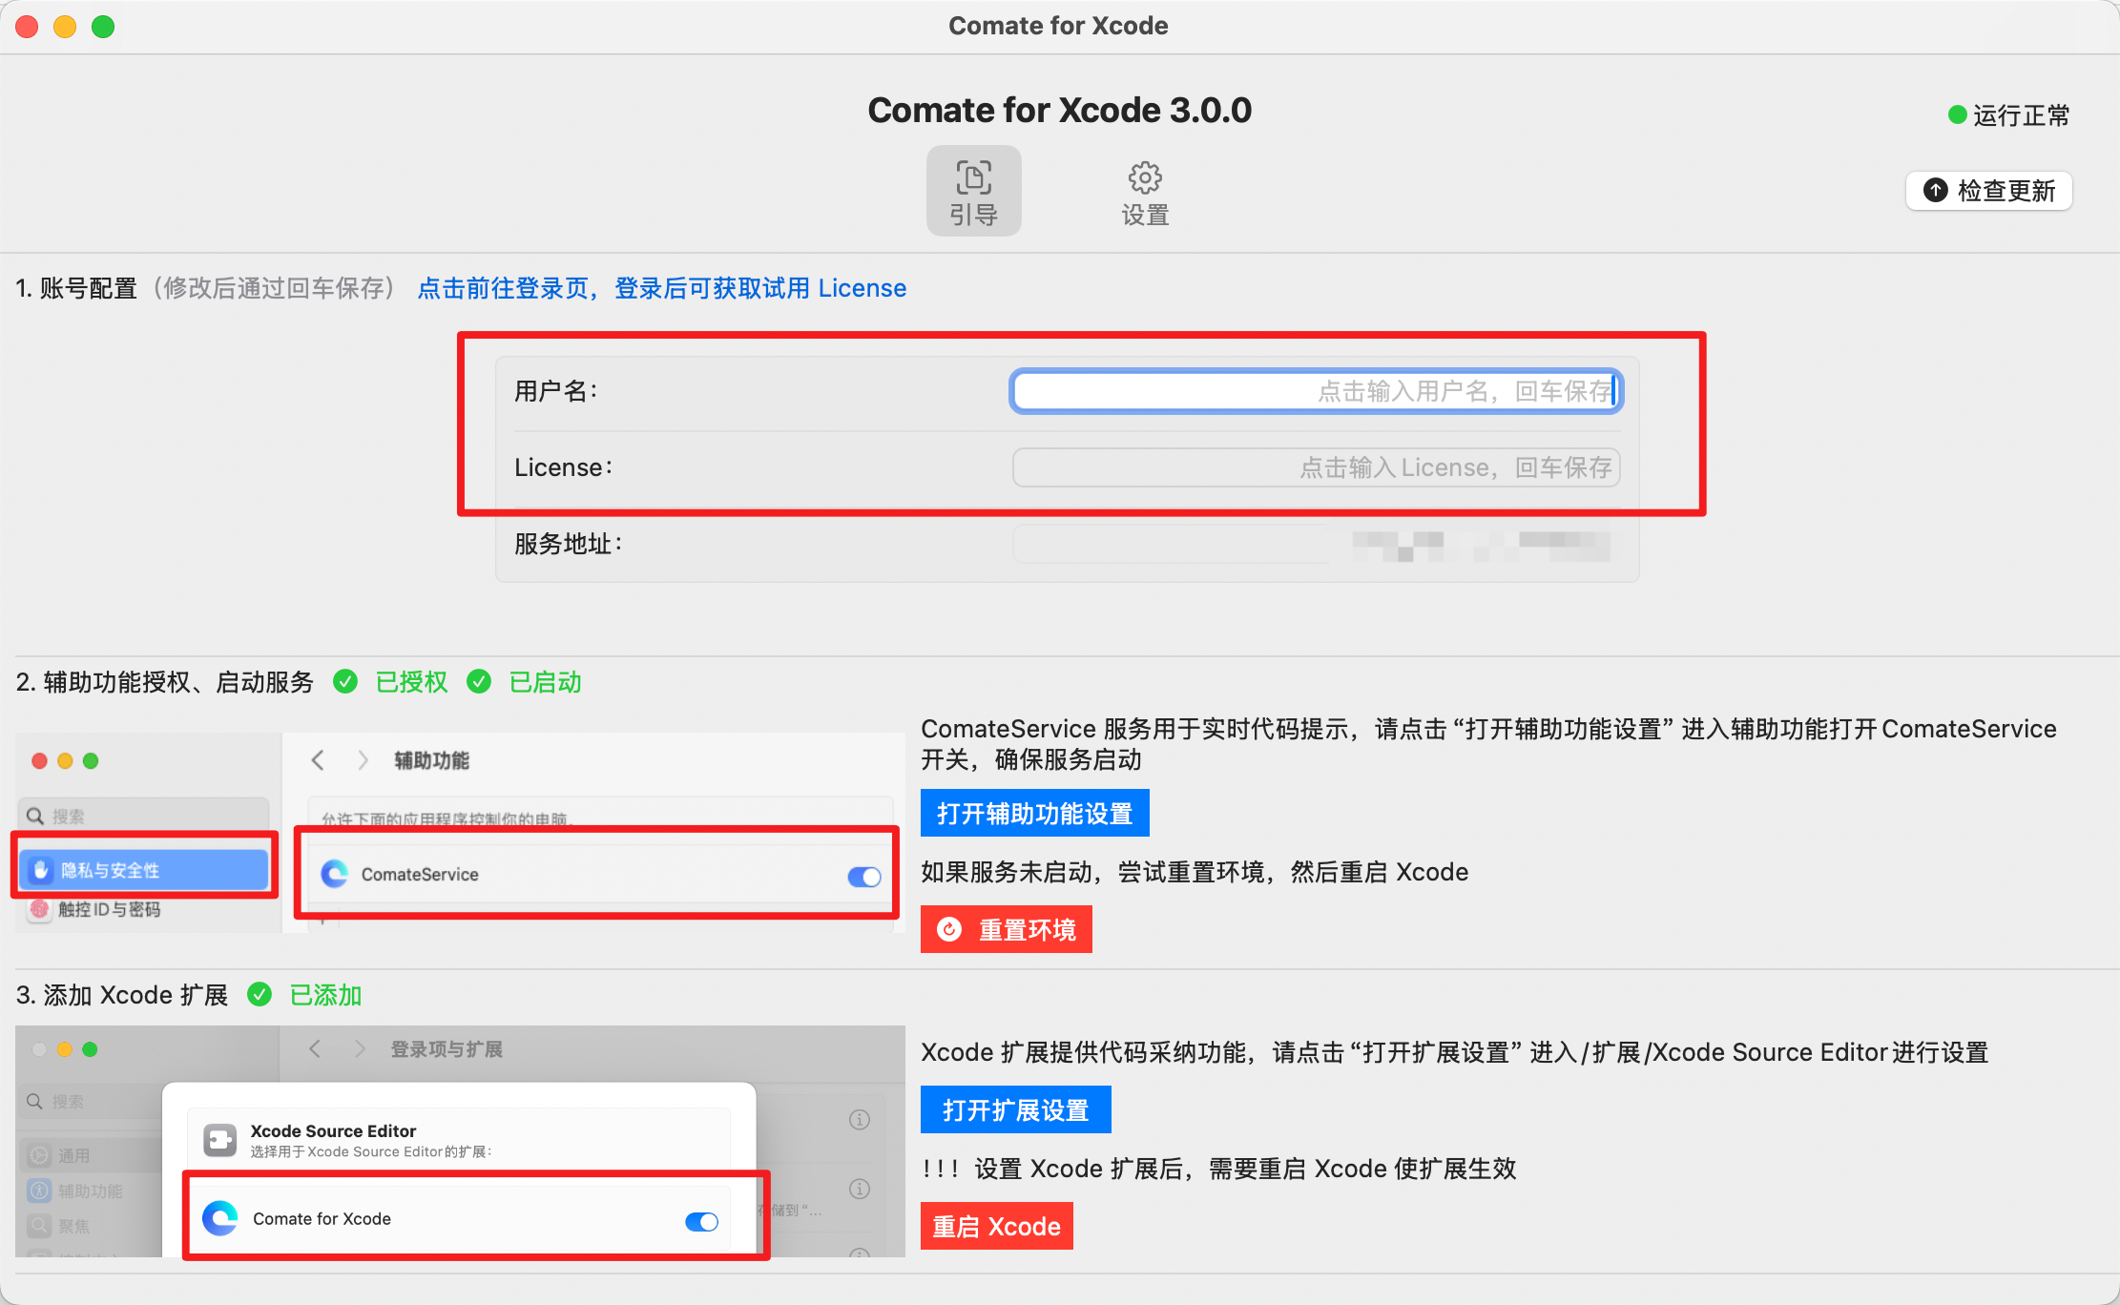Select 隐私与安全性 in the sidebar thumbnail
This screenshot has width=2120, height=1305.
(144, 869)
